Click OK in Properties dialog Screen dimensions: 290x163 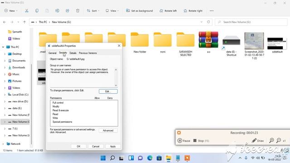tap(78, 146)
